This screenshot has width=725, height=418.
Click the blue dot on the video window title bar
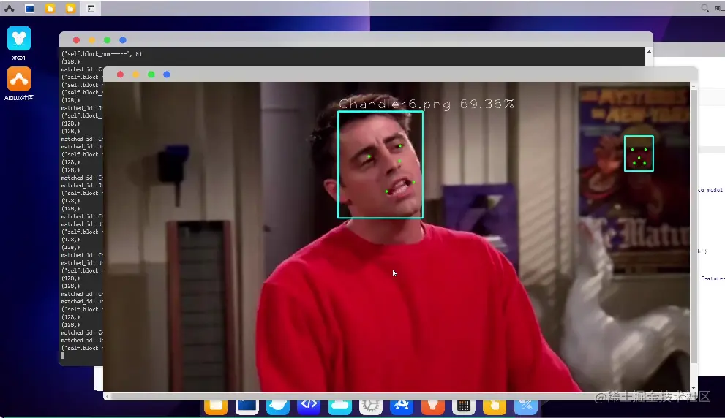167,75
